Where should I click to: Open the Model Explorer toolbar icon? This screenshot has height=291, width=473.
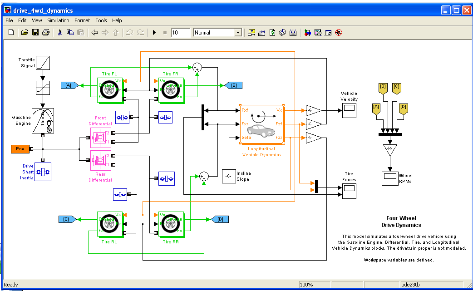click(318, 33)
